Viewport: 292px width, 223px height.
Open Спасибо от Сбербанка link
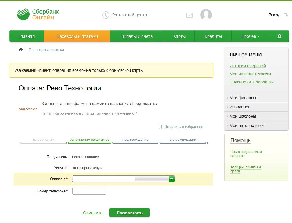[252, 82]
